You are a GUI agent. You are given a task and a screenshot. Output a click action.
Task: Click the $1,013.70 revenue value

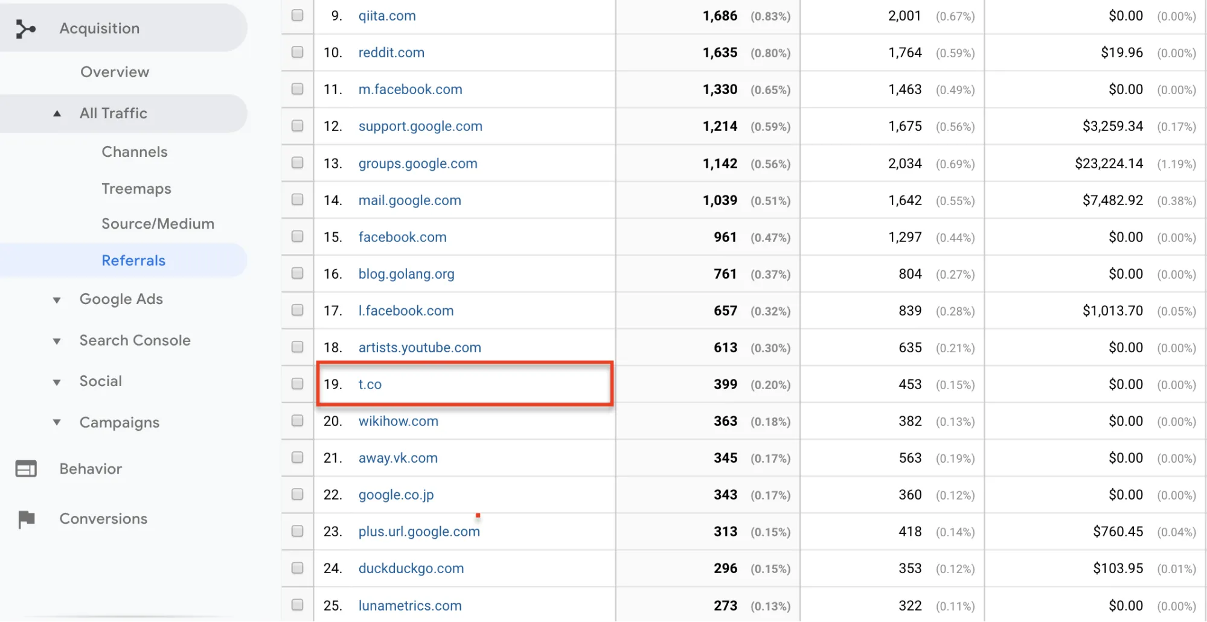(x=1113, y=311)
